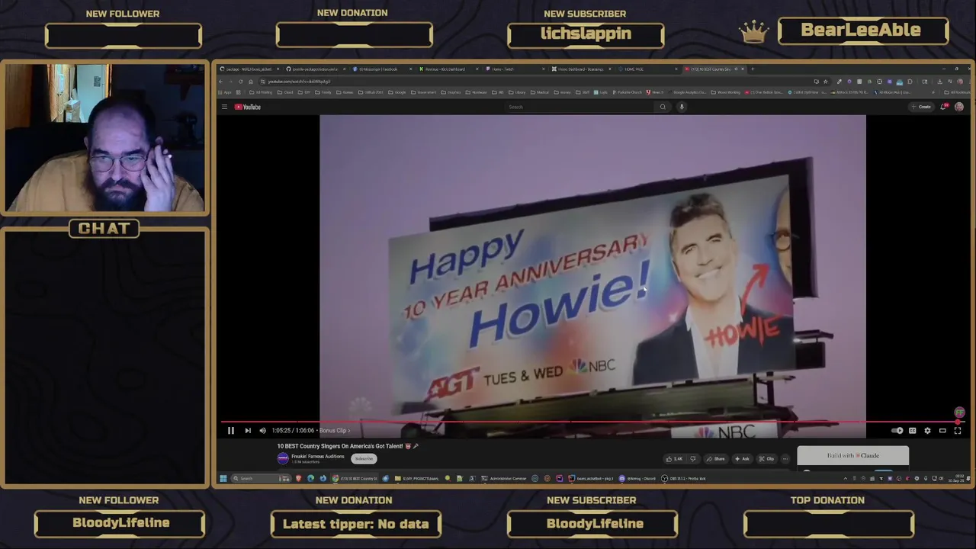Image resolution: width=976 pixels, height=549 pixels.
Task: Open Freakin' Famous Auditions channel name link
Action: (x=318, y=456)
